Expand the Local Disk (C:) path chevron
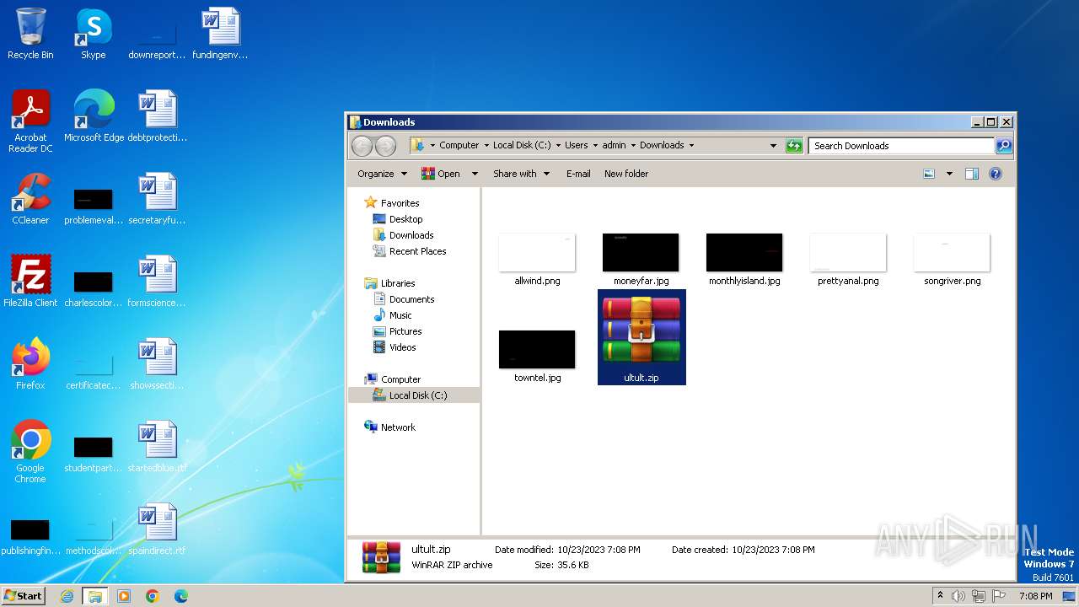The width and height of the screenshot is (1079, 607). pyautogui.click(x=557, y=146)
